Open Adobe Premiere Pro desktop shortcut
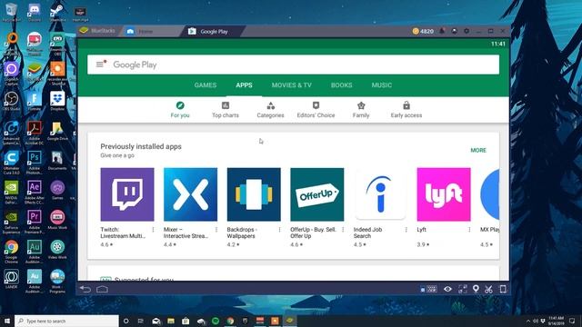Screen dimensions: 582x327 click(x=35, y=222)
